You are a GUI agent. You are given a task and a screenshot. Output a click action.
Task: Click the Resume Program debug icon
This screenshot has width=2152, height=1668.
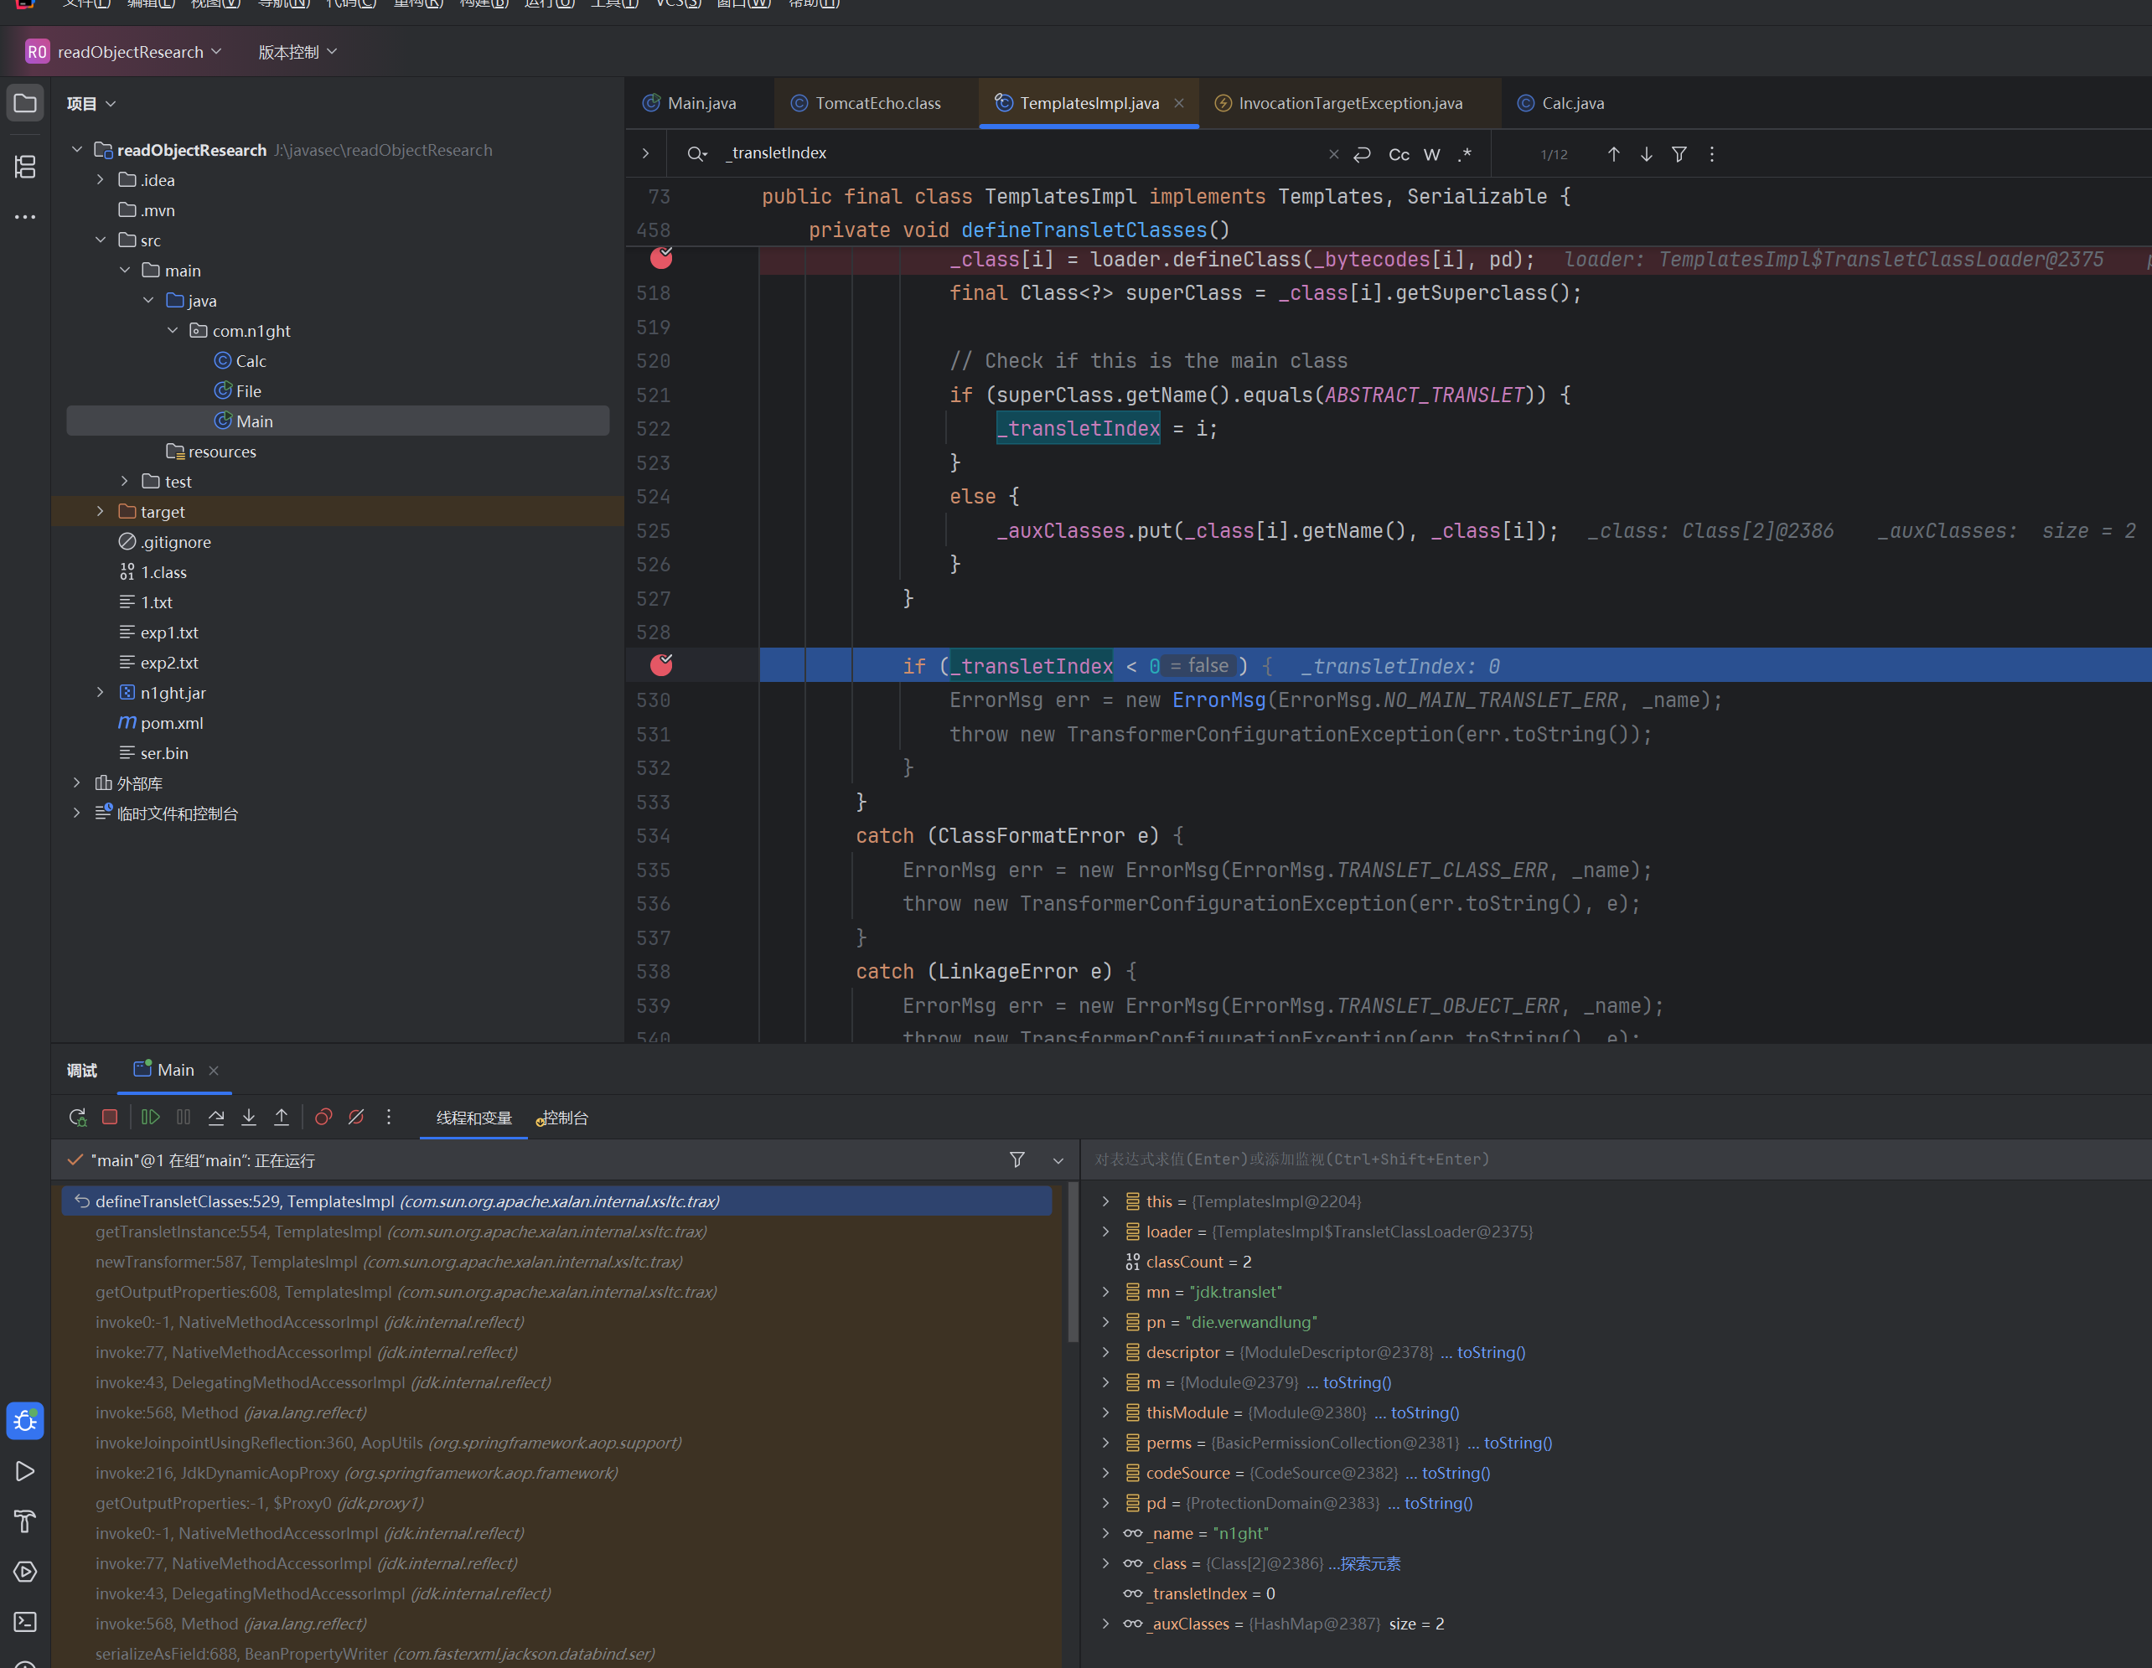150,1116
